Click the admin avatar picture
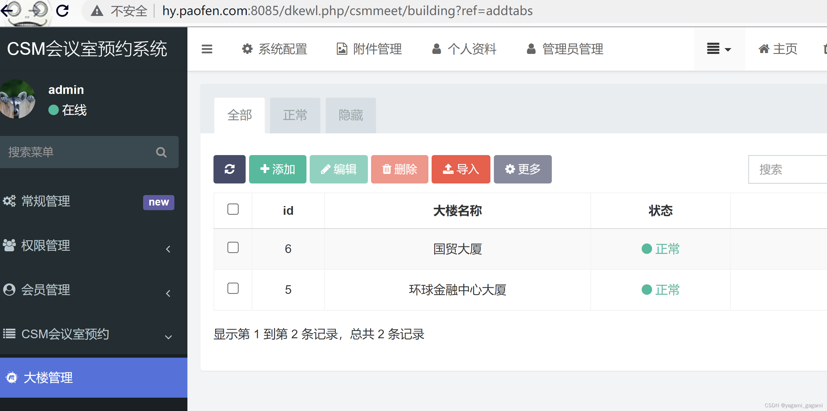 17,99
